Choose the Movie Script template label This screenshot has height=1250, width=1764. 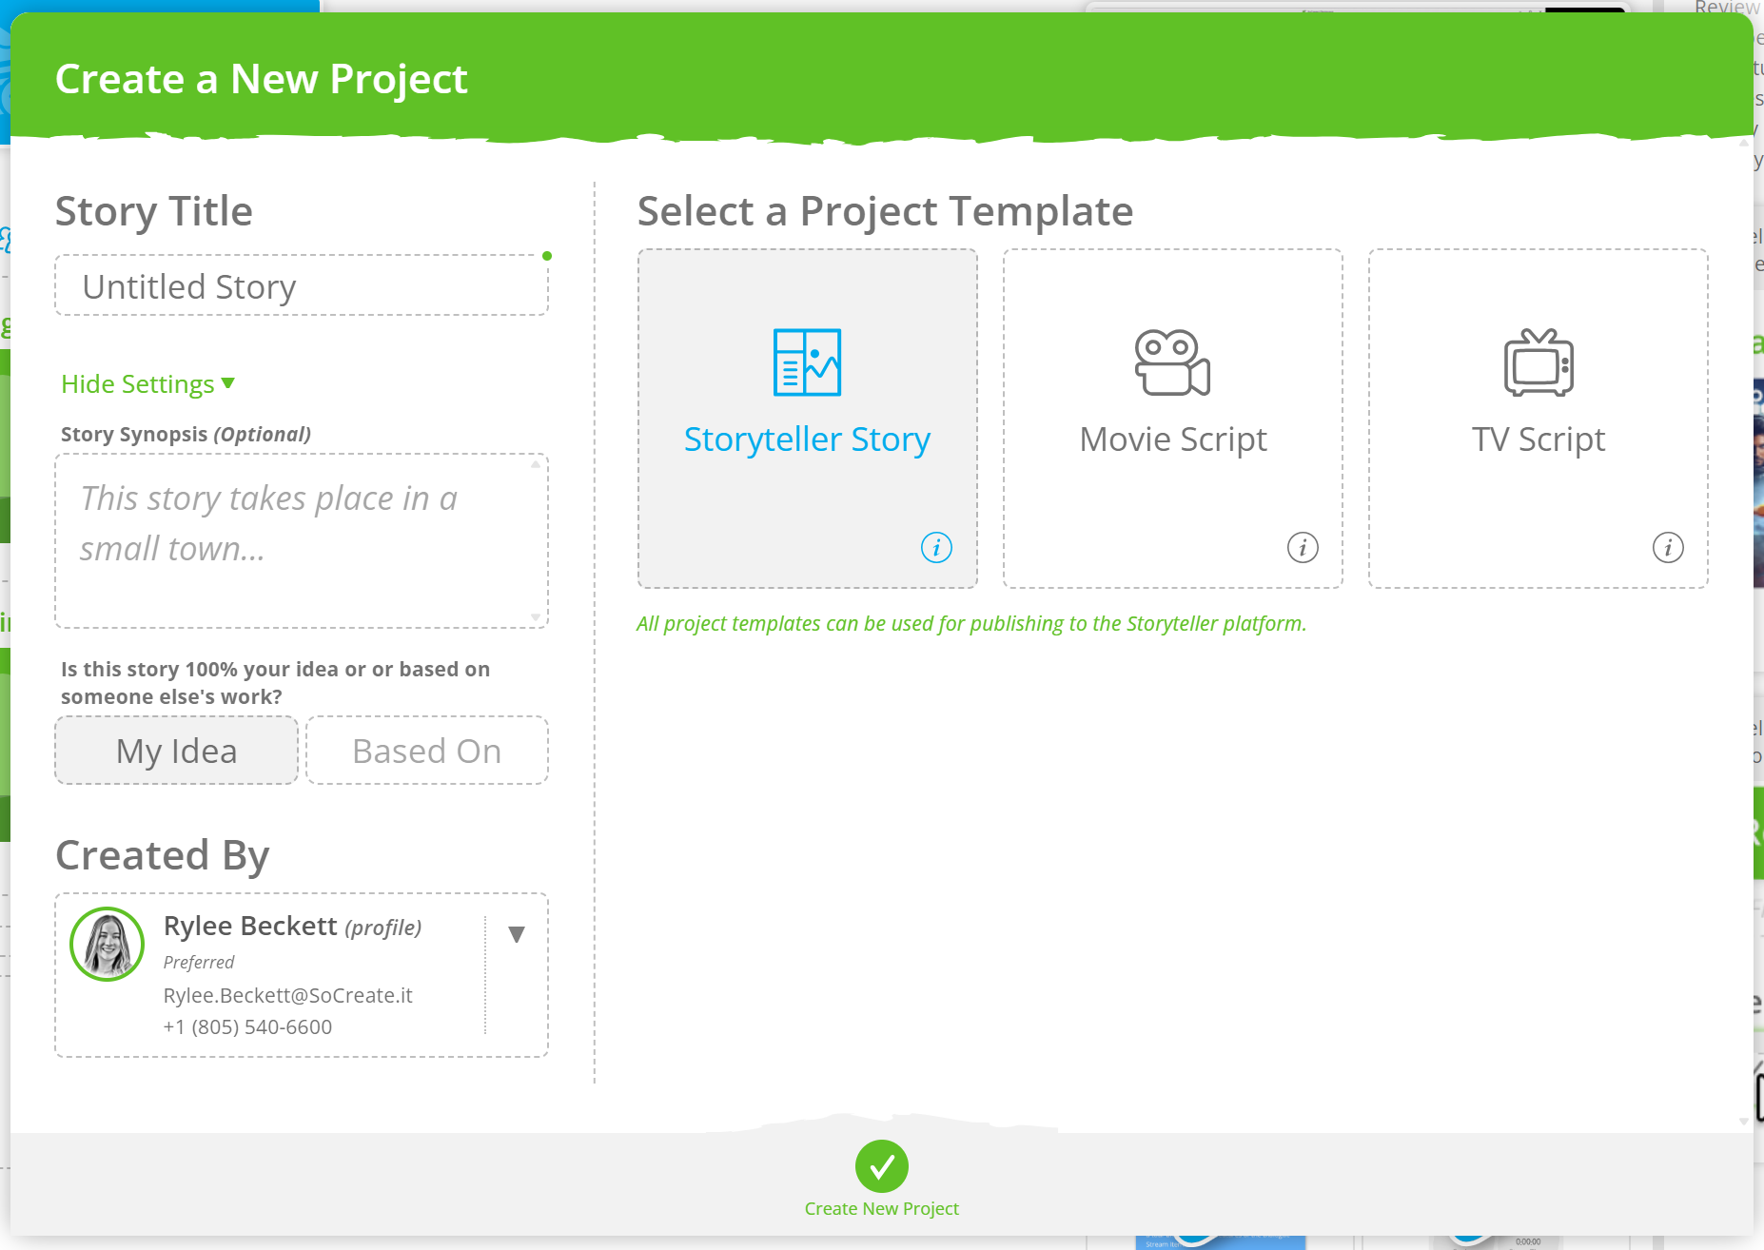[1173, 439]
